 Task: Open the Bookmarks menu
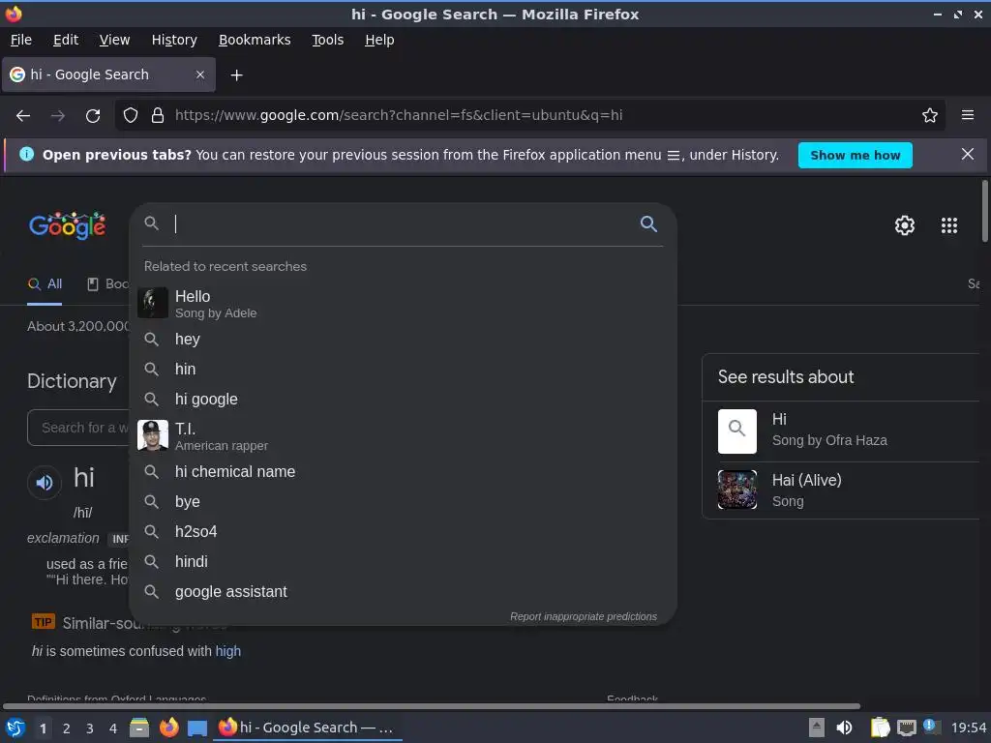coord(255,40)
